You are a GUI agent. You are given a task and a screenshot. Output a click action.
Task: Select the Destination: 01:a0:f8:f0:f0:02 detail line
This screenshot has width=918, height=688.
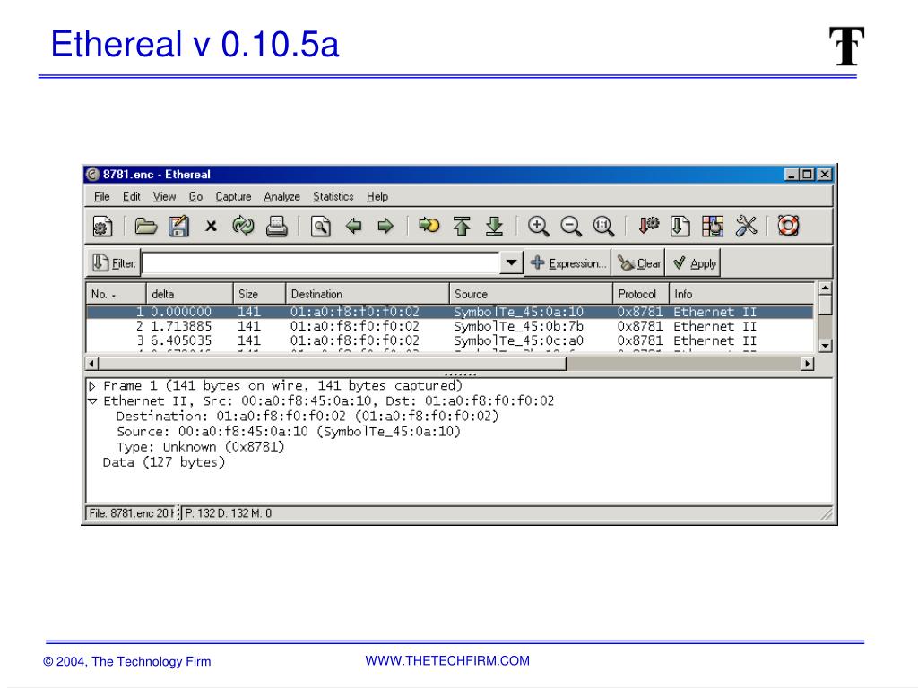[307, 417]
